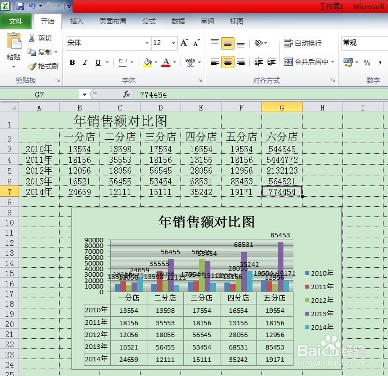
Task: Toggle Middle Align
Action: (x=228, y=43)
